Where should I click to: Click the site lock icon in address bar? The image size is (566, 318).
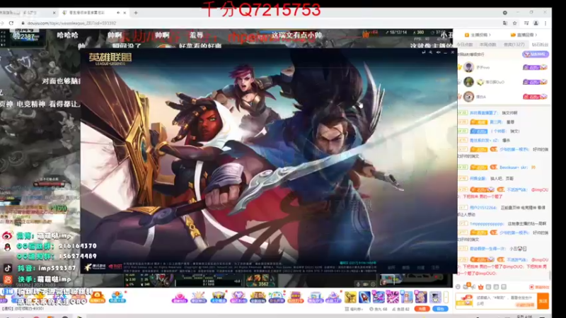(x=23, y=23)
